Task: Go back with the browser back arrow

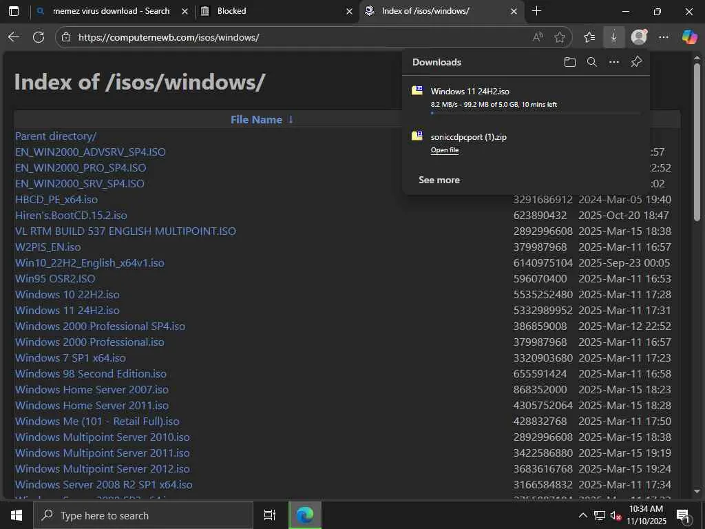Action: (x=14, y=37)
